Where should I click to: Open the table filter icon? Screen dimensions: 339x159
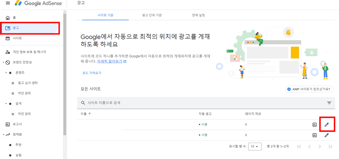[x=329, y=103]
